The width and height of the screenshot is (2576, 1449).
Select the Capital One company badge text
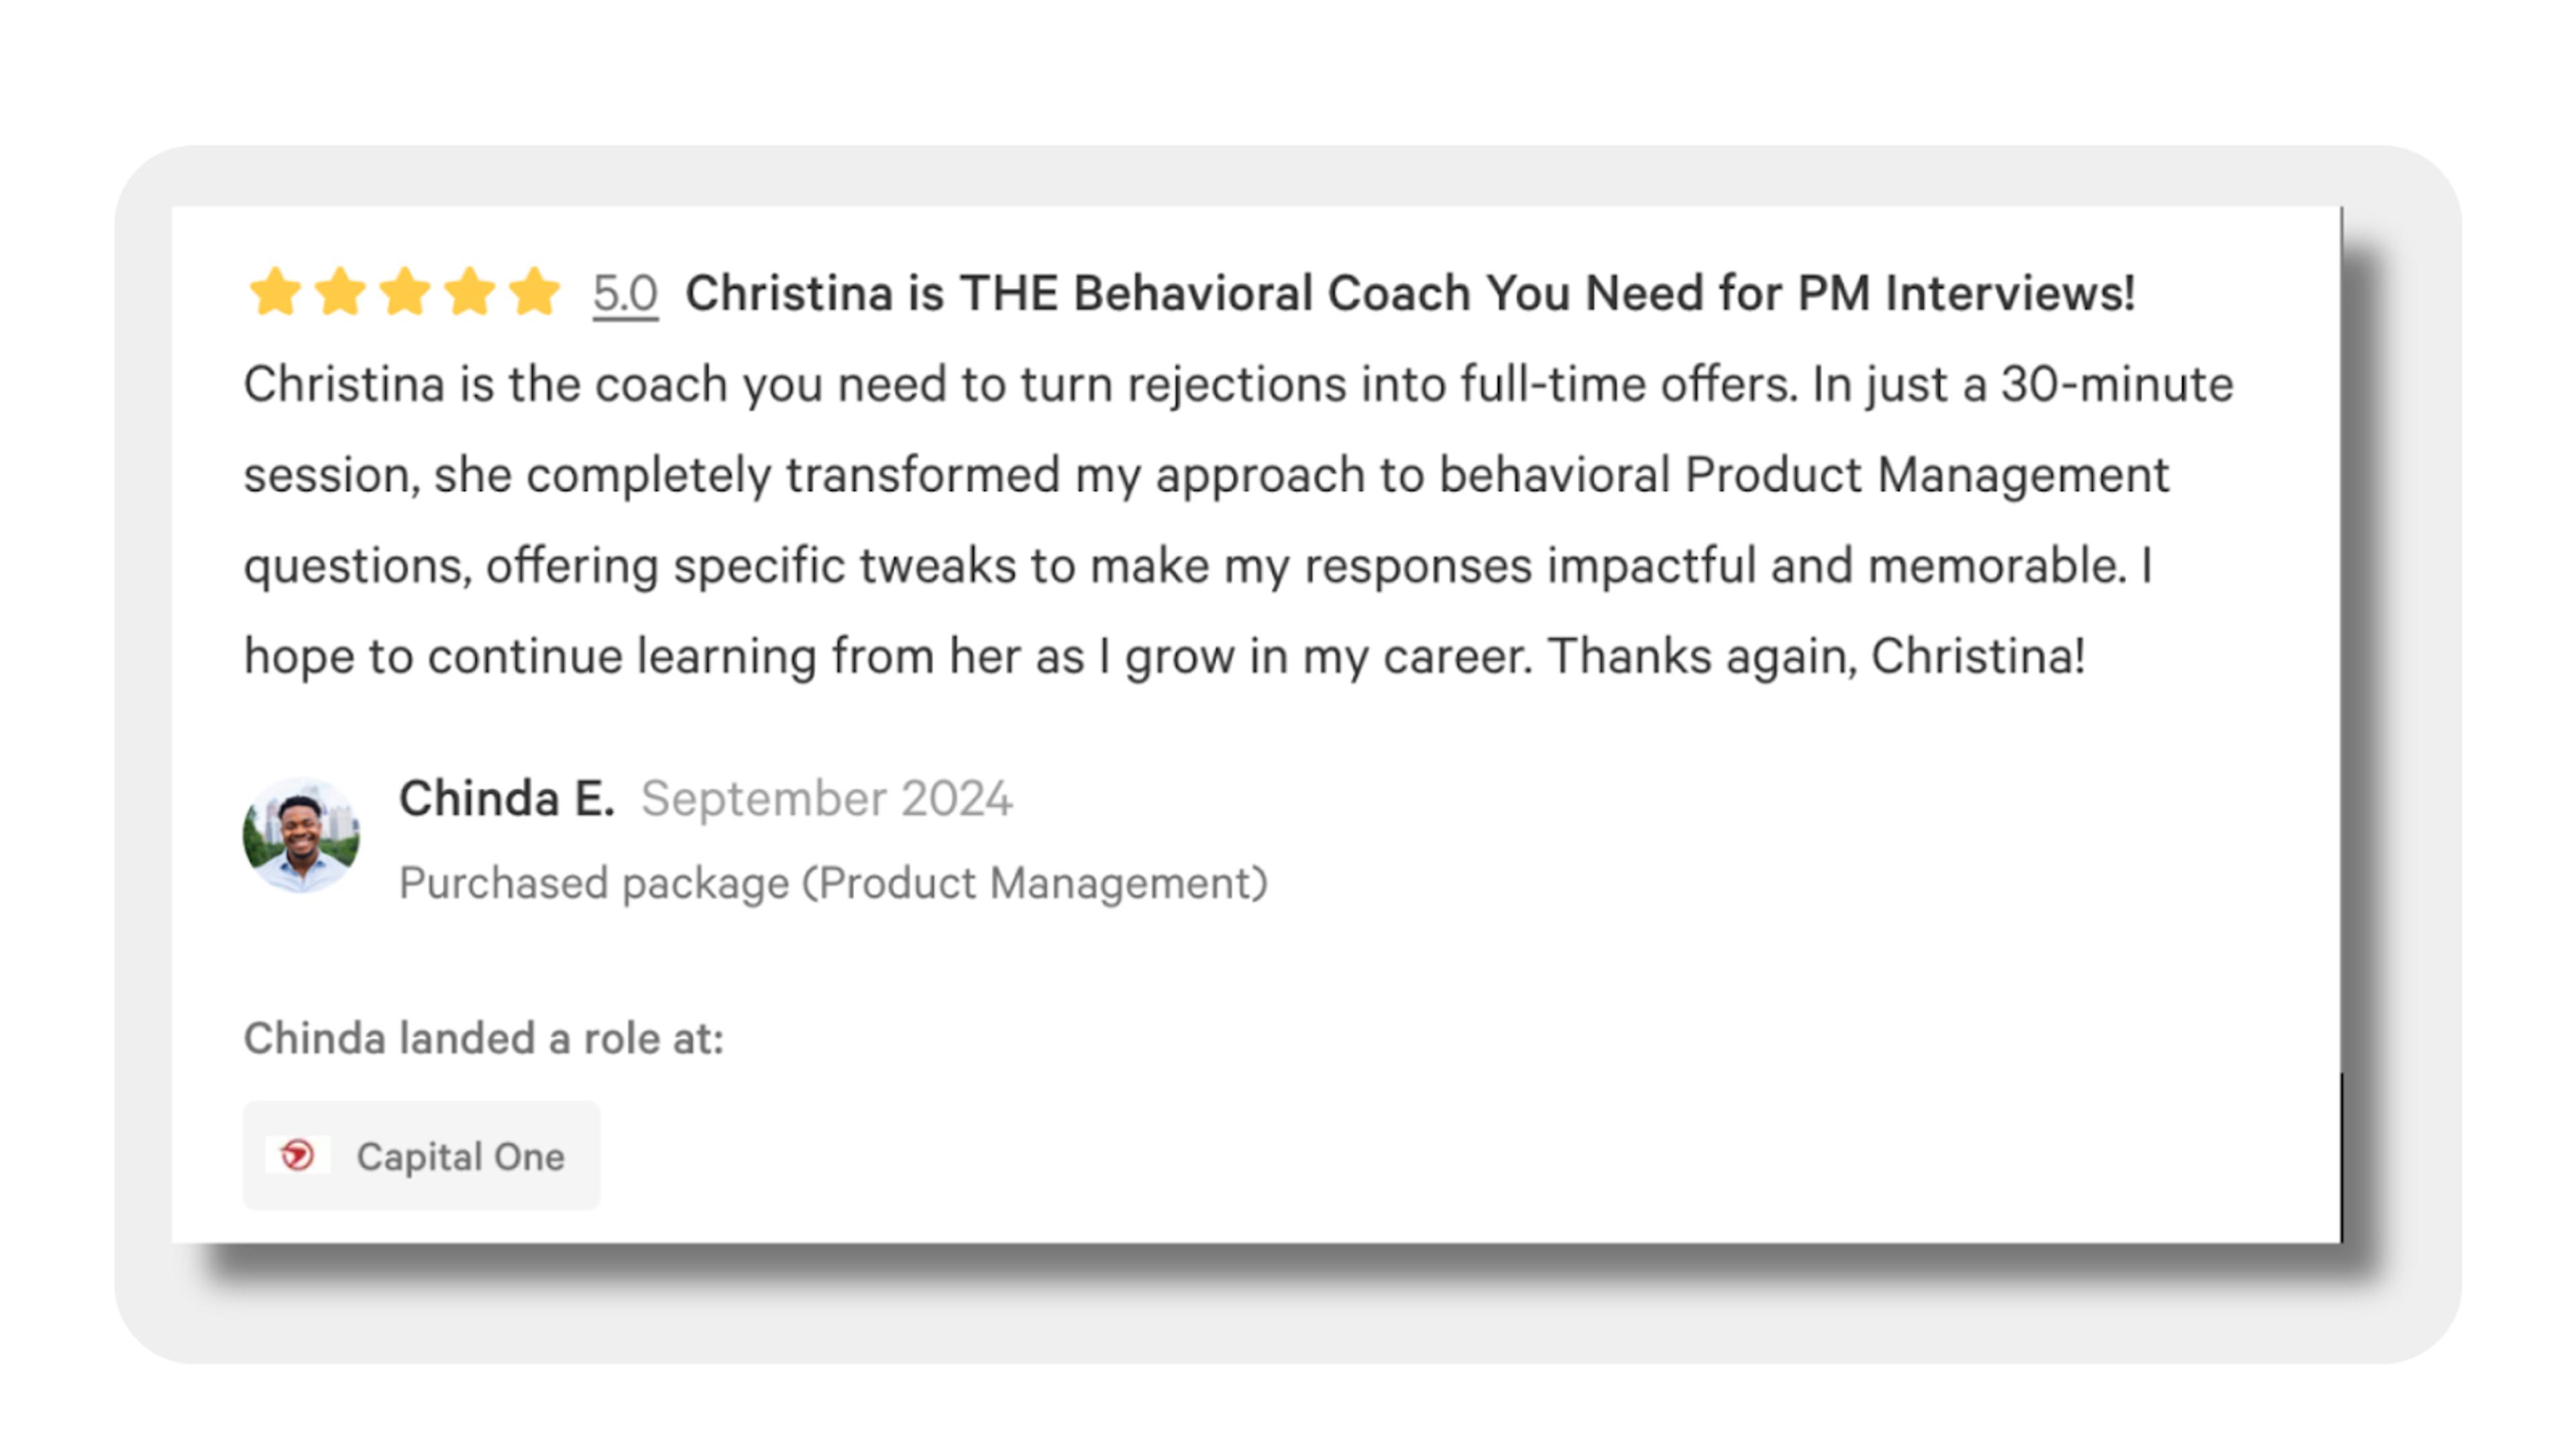461,1157
